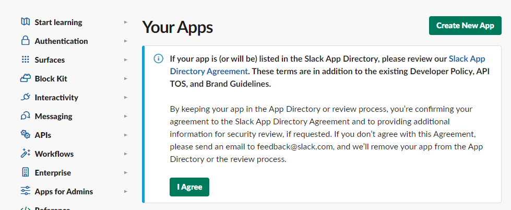Click the Your Apps heading

(177, 27)
